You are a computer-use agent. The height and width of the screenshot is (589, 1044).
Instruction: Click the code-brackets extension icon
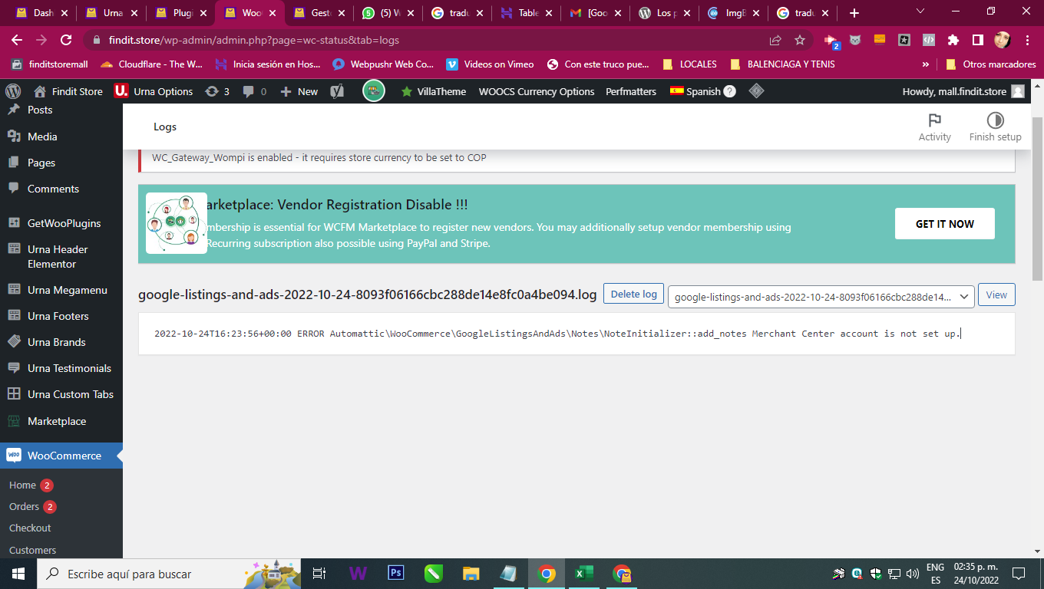pyautogui.click(x=929, y=40)
